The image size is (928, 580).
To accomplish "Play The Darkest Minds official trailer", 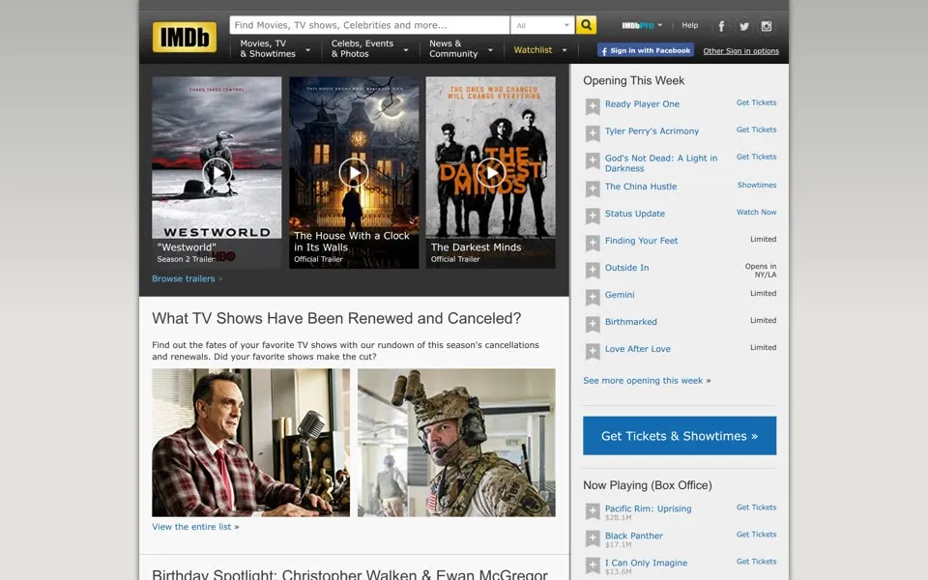I will [x=491, y=173].
